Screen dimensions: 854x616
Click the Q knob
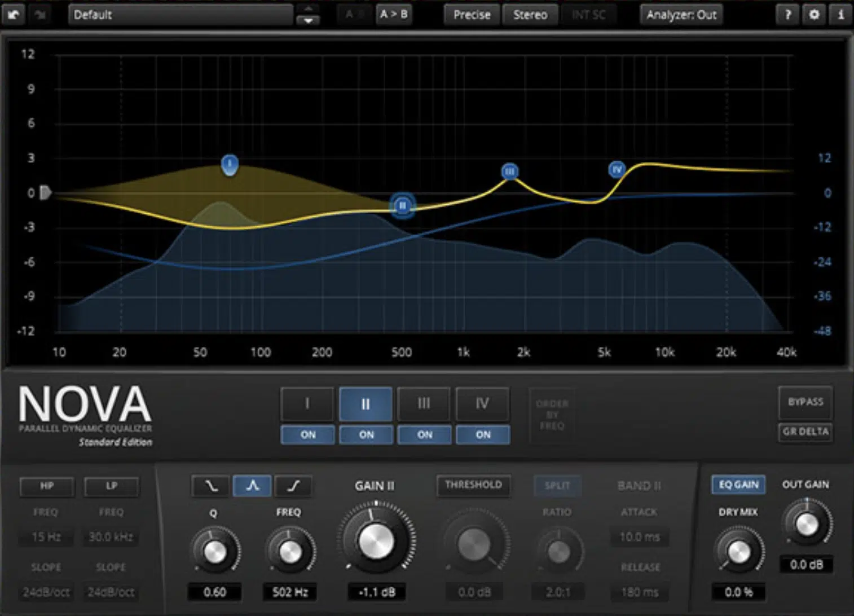215,552
